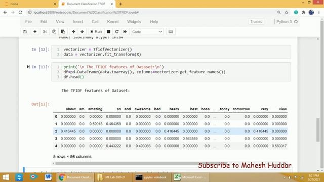Paste cells below icon
Image resolution: width=324 pixels, height=182 pixels.
63,32
